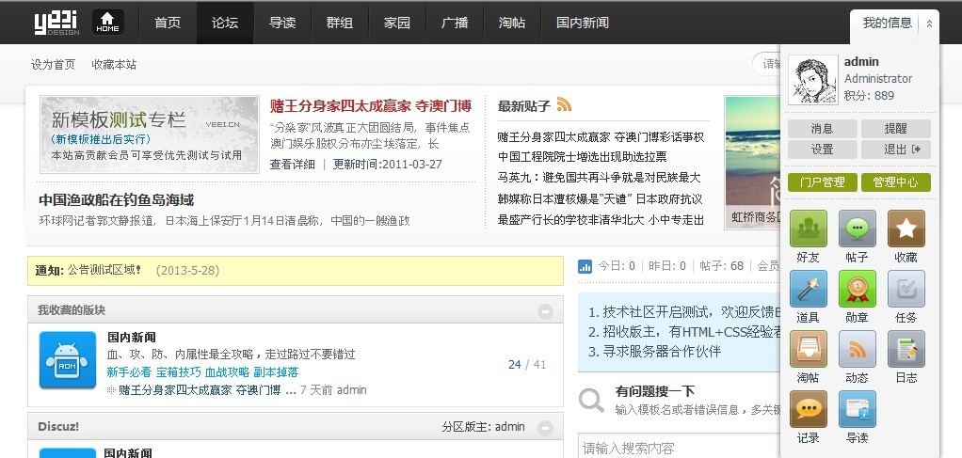Open the RSS feed icon beside 最新贴子

pos(564,104)
